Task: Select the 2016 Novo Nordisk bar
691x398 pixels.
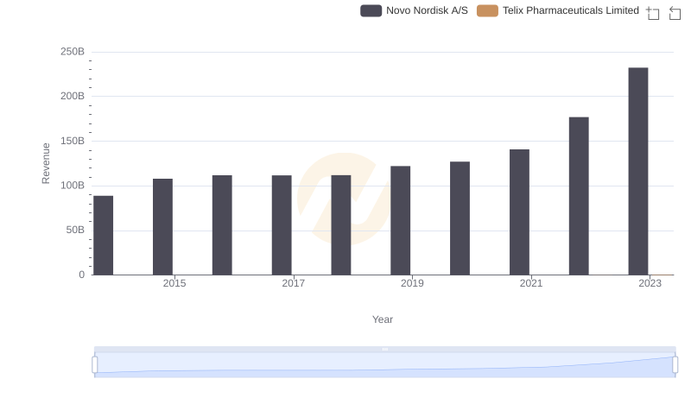Action: [222, 225]
